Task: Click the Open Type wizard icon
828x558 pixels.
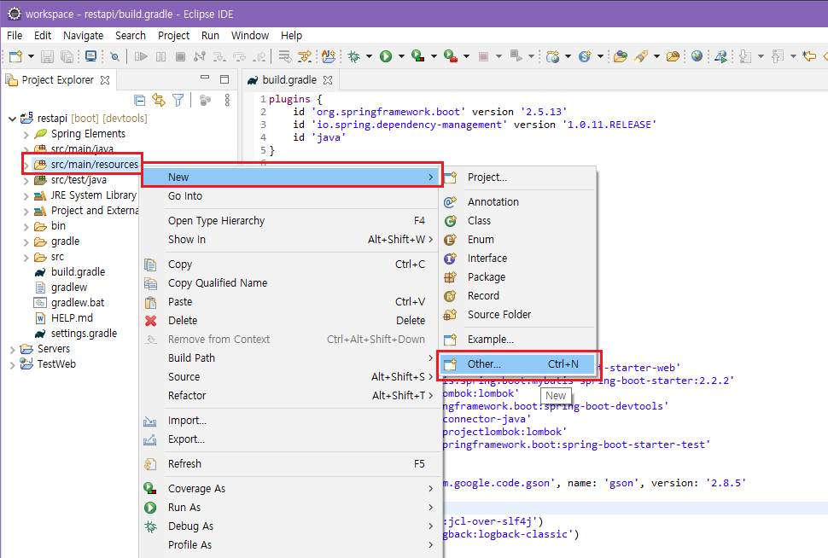Action: [329, 56]
